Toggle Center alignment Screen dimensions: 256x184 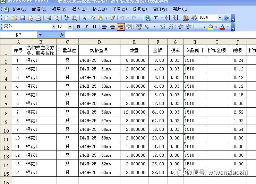point(112,27)
